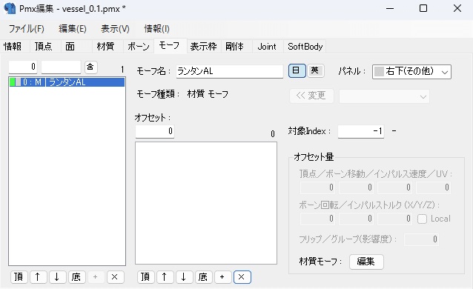Toggle the Local checkbox
Image resolution: width=473 pixels, height=289 pixels.
point(422,219)
